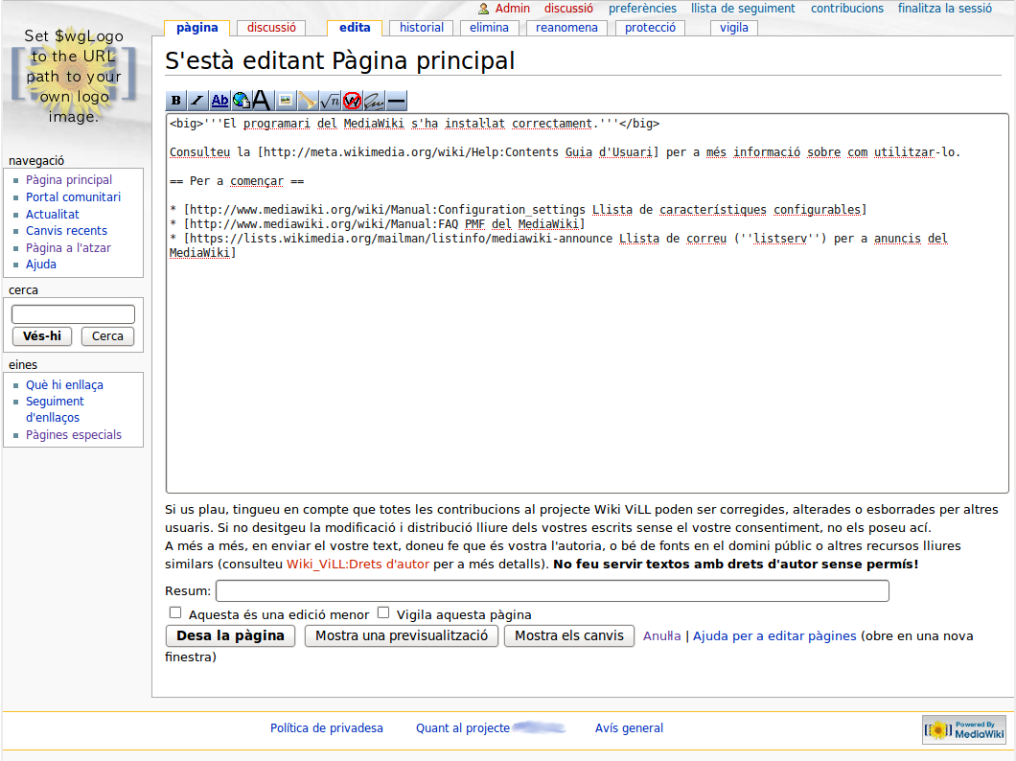Viewport: 1016px width, 761px height.
Task: Open the 'pàgina' tab
Action: [197, 28]
